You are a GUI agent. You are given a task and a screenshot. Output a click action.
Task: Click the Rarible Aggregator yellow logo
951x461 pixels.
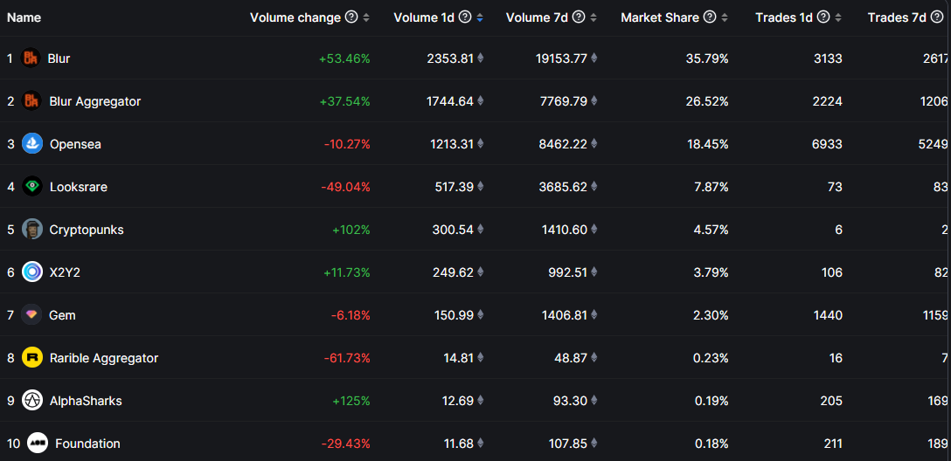(x=32, y=358)
